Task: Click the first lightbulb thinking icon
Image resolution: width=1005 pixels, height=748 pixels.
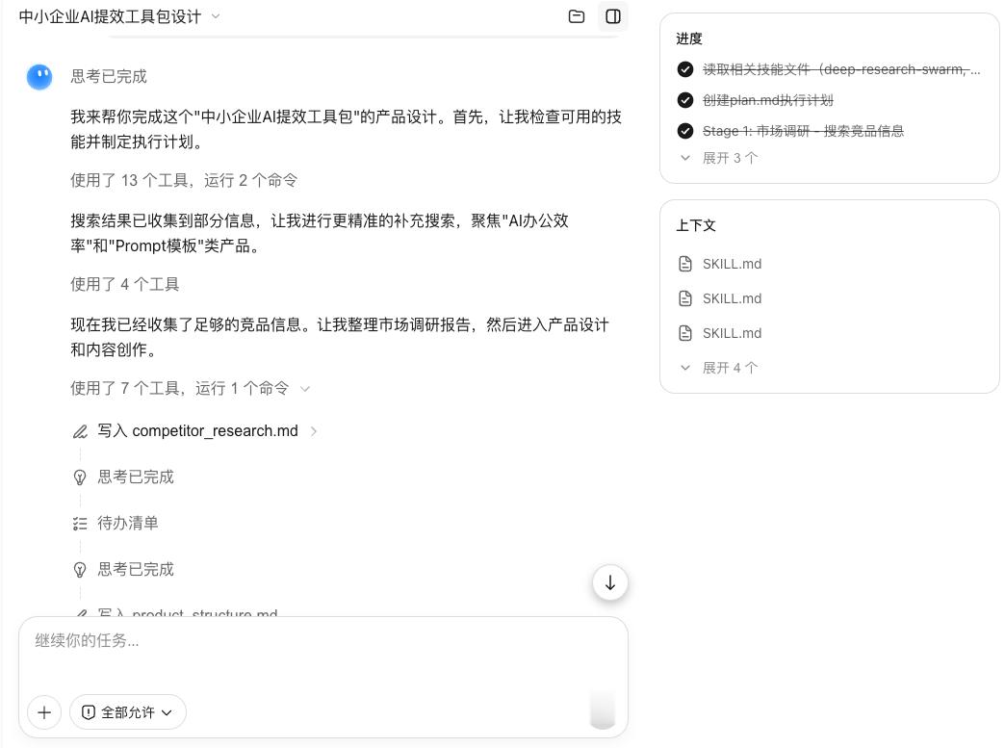Action: coord(80,477)
